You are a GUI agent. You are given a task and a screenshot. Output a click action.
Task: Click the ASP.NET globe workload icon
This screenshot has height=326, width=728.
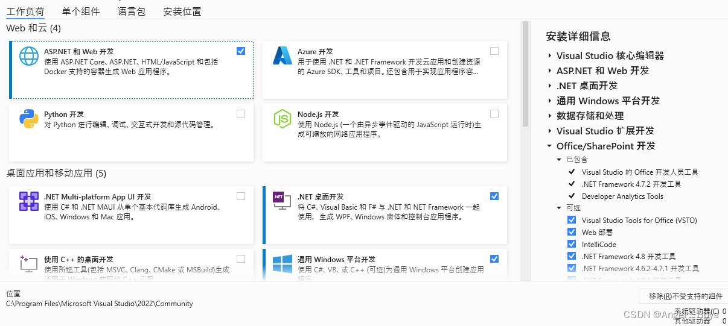[29, 56]
